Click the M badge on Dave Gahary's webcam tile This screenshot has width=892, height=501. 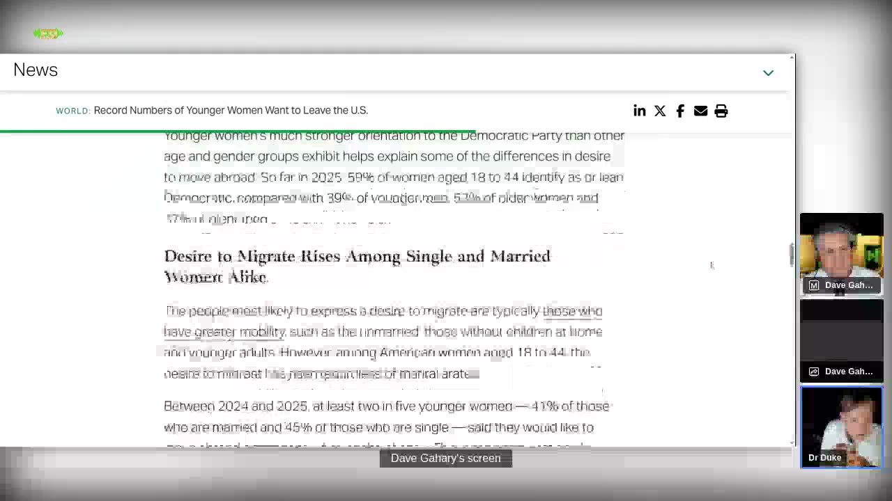tap(813, 285)
